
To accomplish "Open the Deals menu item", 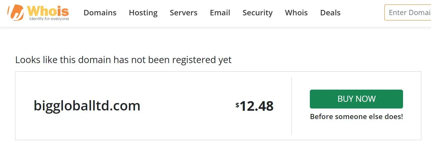I will pyautogui.click(x=330, y=13).
